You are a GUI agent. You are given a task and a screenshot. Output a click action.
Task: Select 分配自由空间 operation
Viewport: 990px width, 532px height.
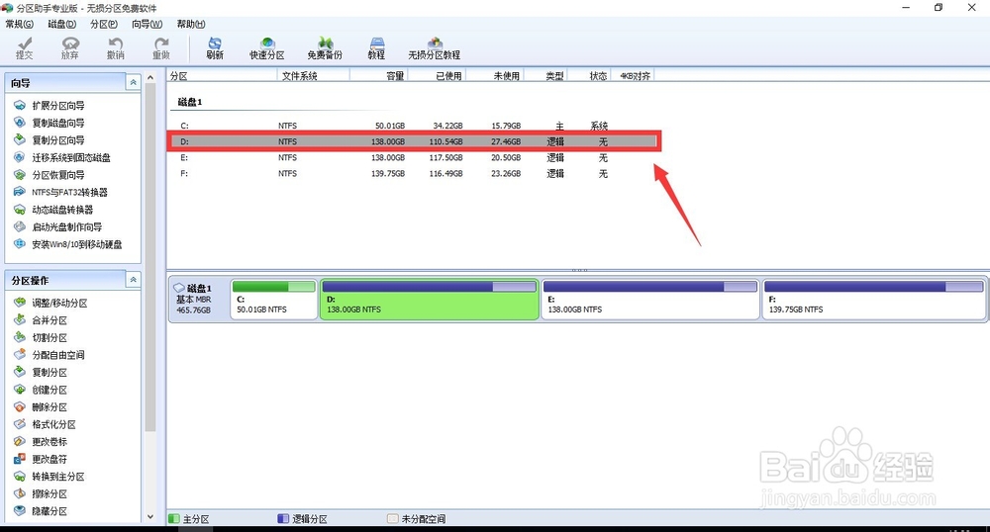pos(49,355)
